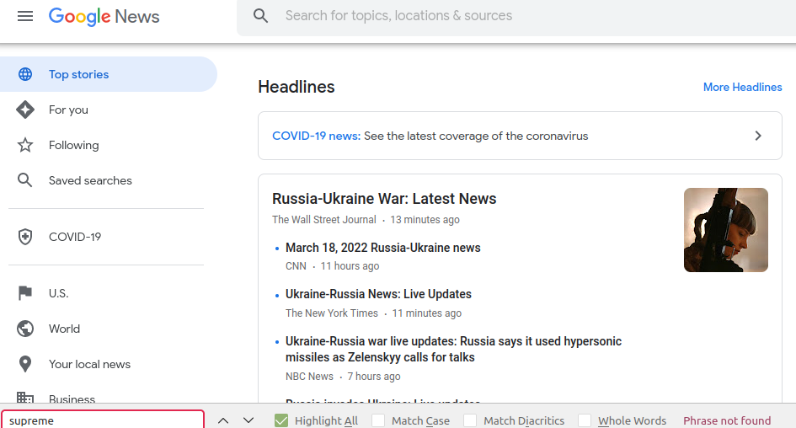Click the Top stories globe icon
Screen dimensions: 796x428
25,74
